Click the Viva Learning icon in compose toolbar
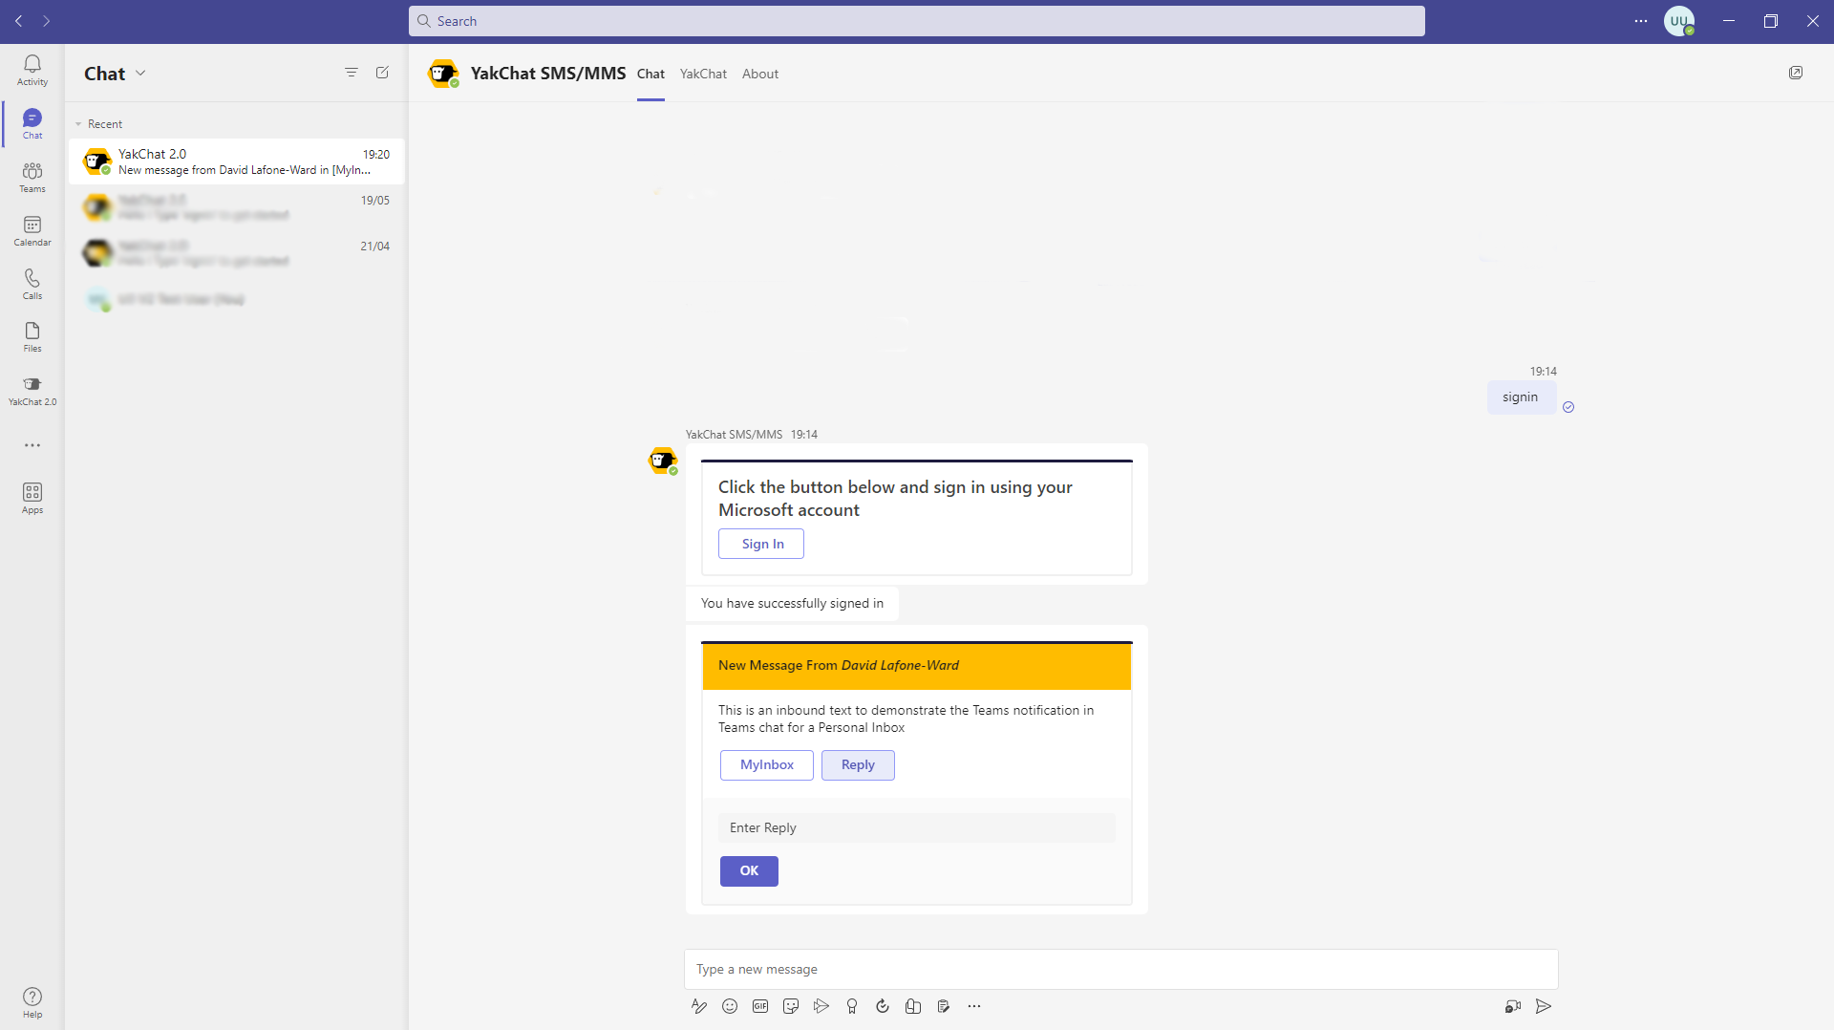 (x=913, y=1006)
